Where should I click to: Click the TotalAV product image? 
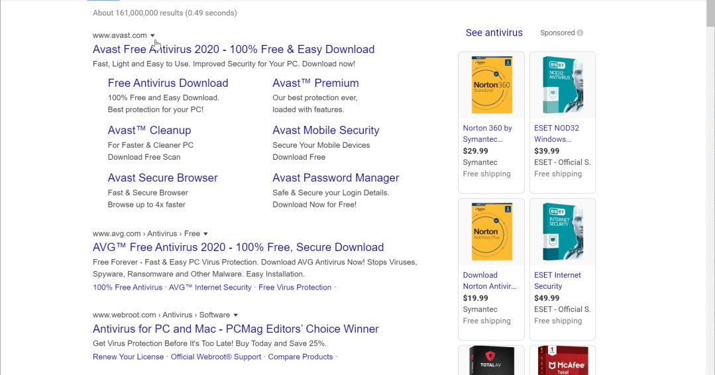[x=492, y=360]
